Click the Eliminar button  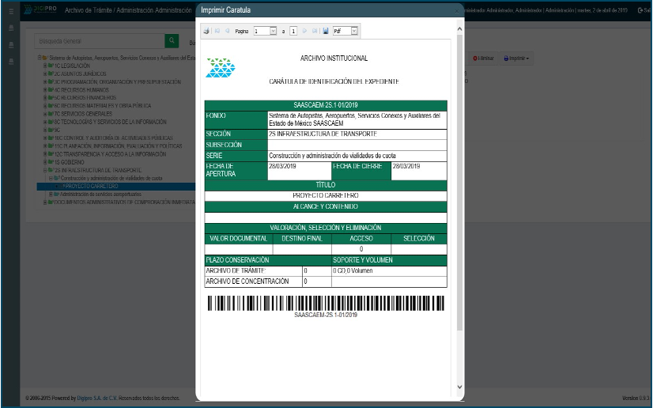[484, 59]
